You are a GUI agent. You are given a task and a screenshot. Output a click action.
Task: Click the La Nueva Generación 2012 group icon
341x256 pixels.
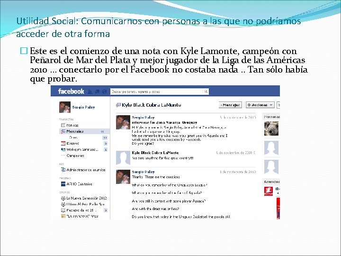(x=63, y=198)
